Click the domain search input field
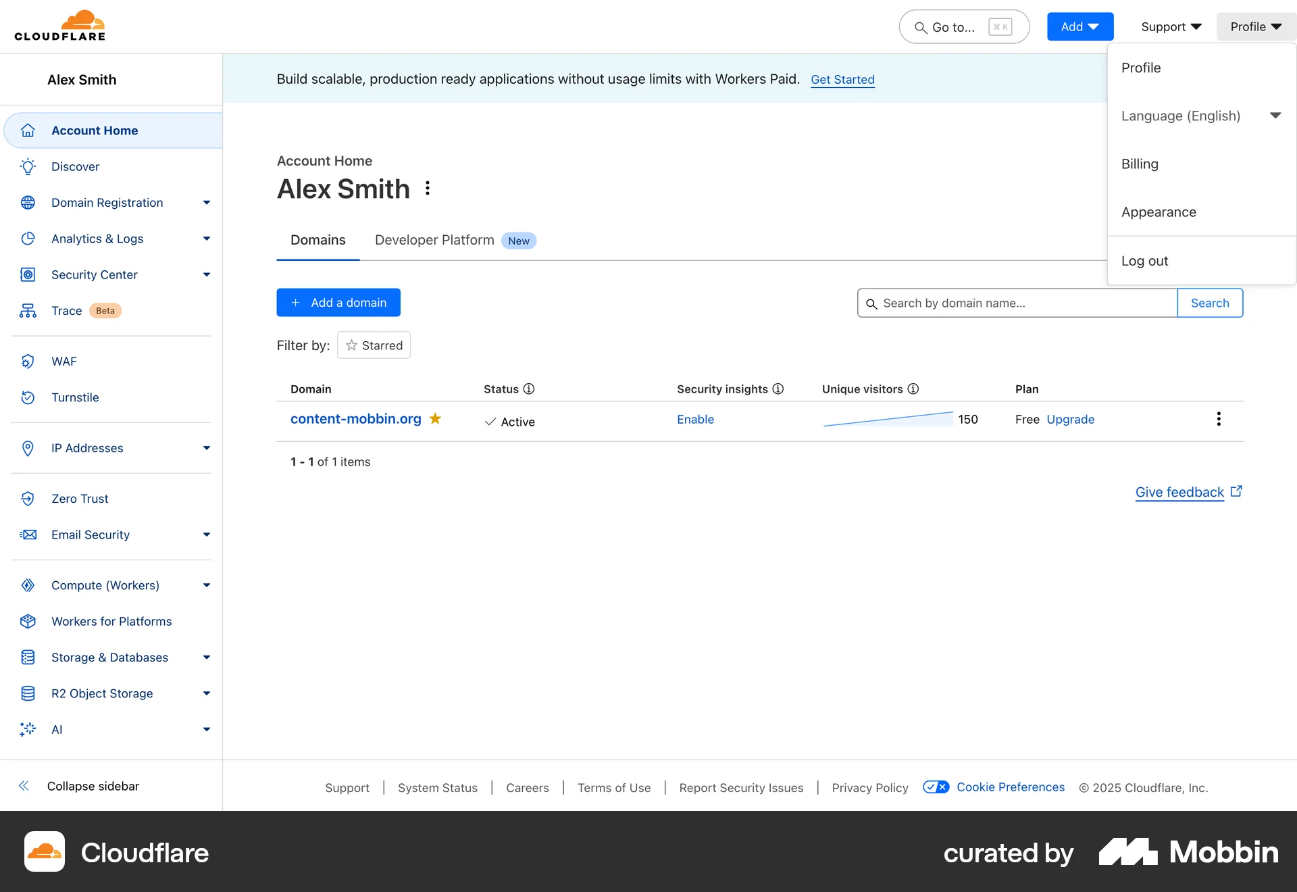The height and width of the screenshot is (892, 1297). (x=1013, y=303)
